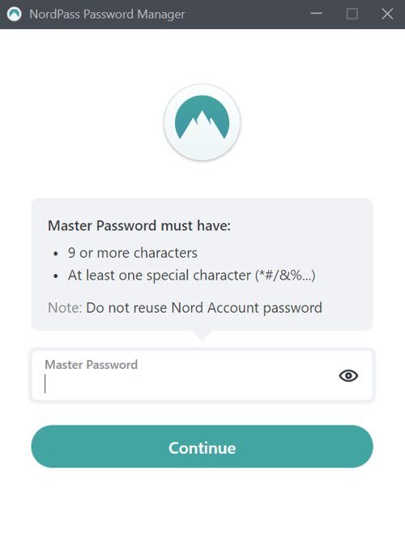The width and height of the screenshot is (405, 556).
Task: Click the 'Master Password' field label
Action: tap(91, 365)
